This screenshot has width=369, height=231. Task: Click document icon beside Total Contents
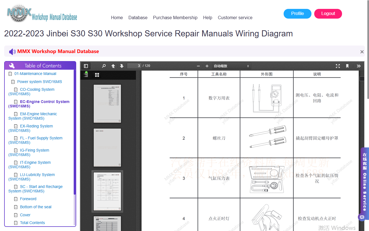pyautogui.click(x=16, y=223)
